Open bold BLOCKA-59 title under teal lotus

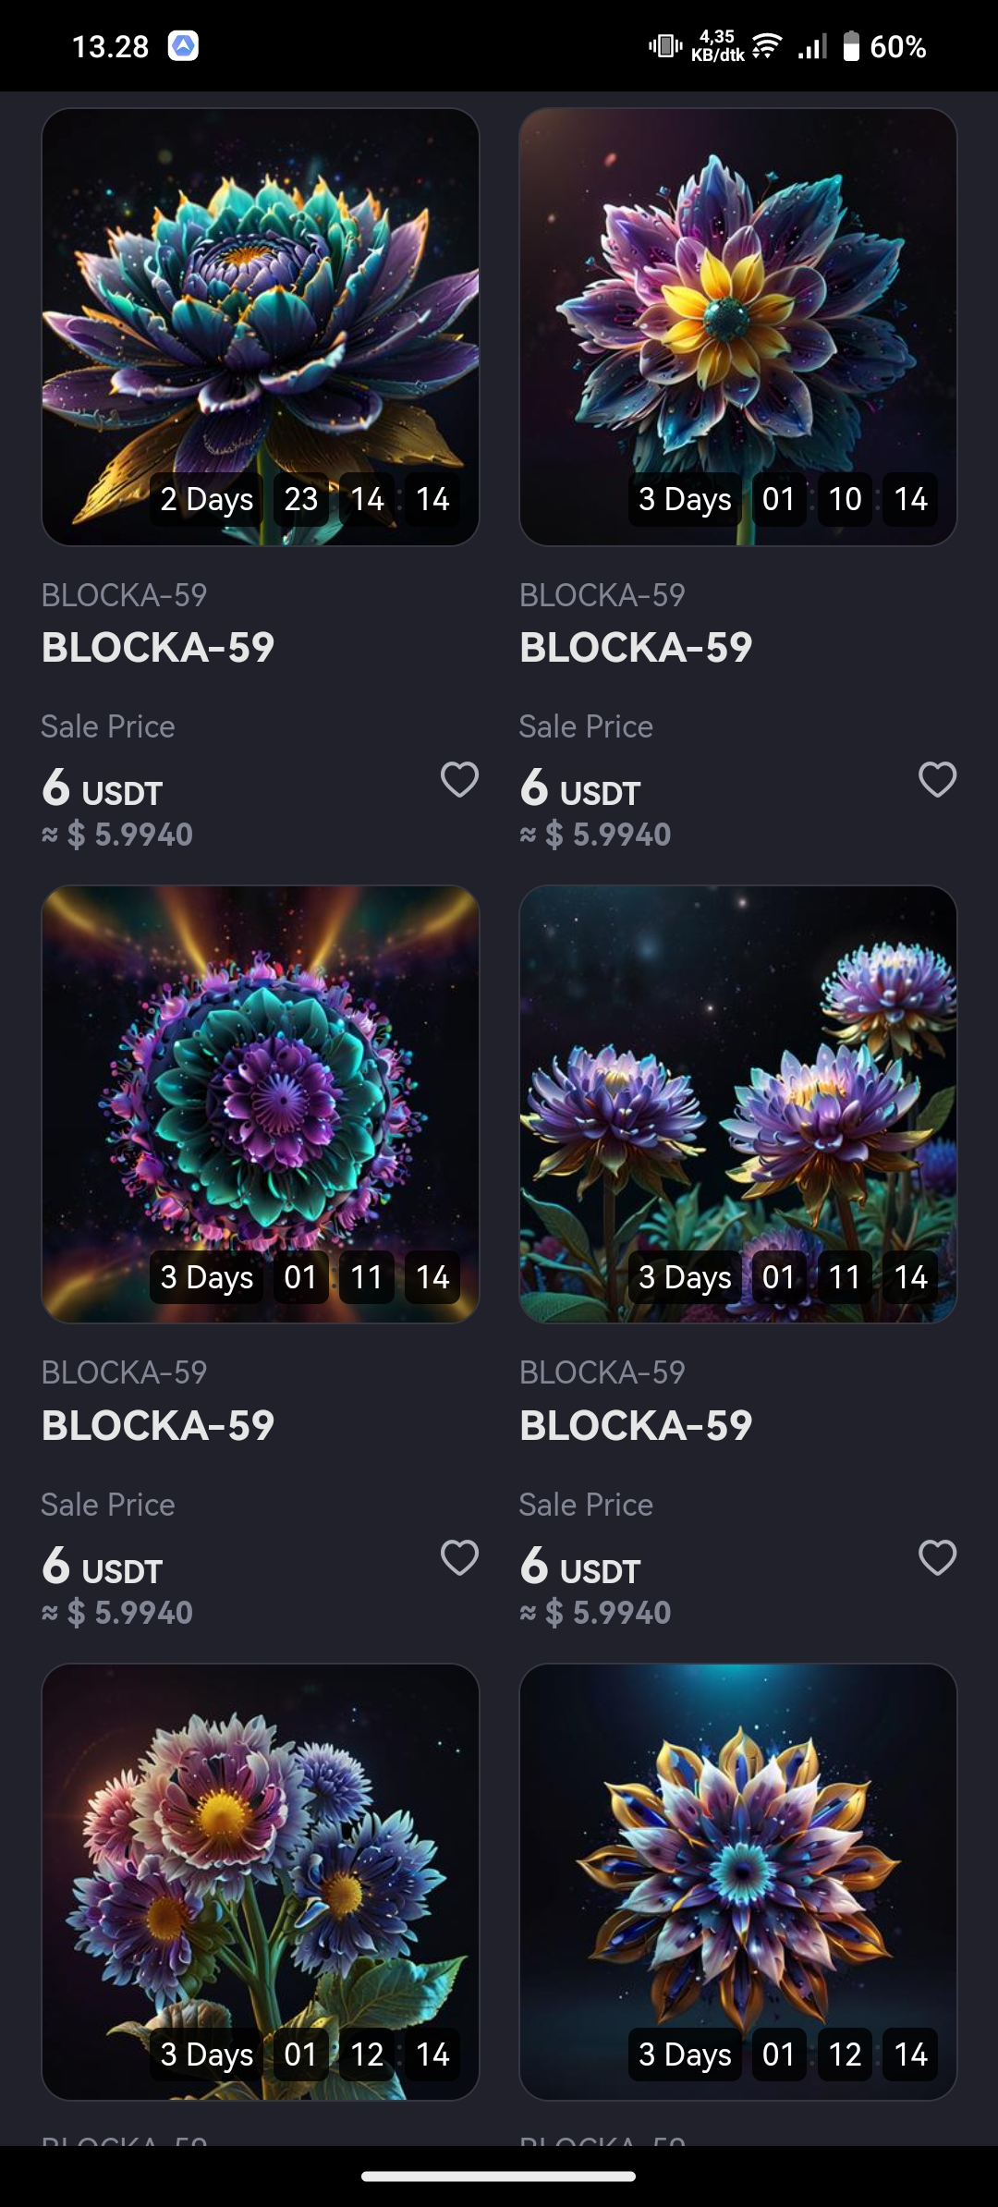(158, 647)
